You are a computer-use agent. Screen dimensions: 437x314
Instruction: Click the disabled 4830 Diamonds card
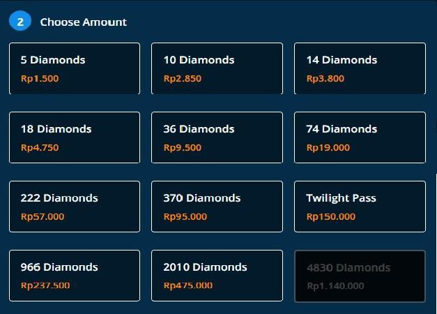click(360, 276)
